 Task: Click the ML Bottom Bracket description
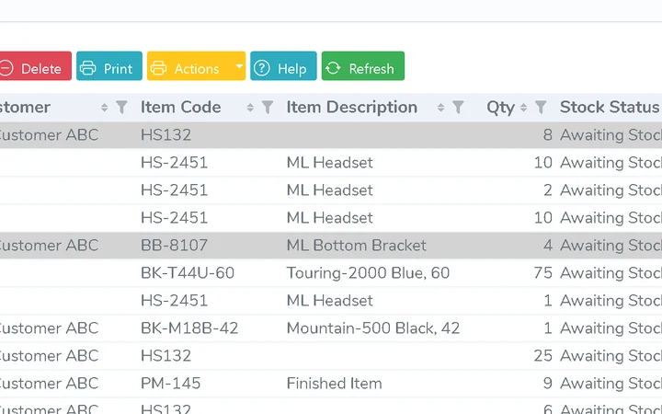[357, 246]
